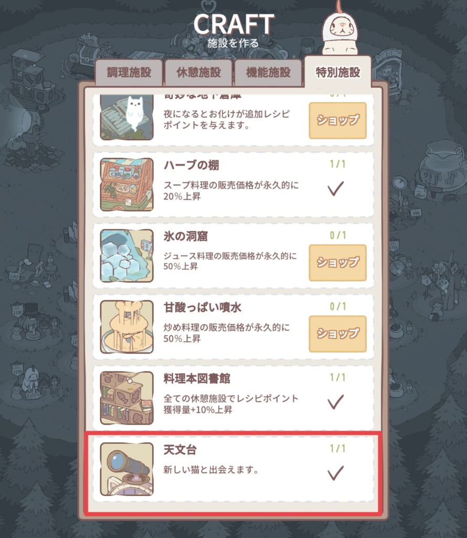The image size is (467, 538).
Task: Open shop for the ghost cellar facility
Action: pyautogui.click(x=337, y=120)
